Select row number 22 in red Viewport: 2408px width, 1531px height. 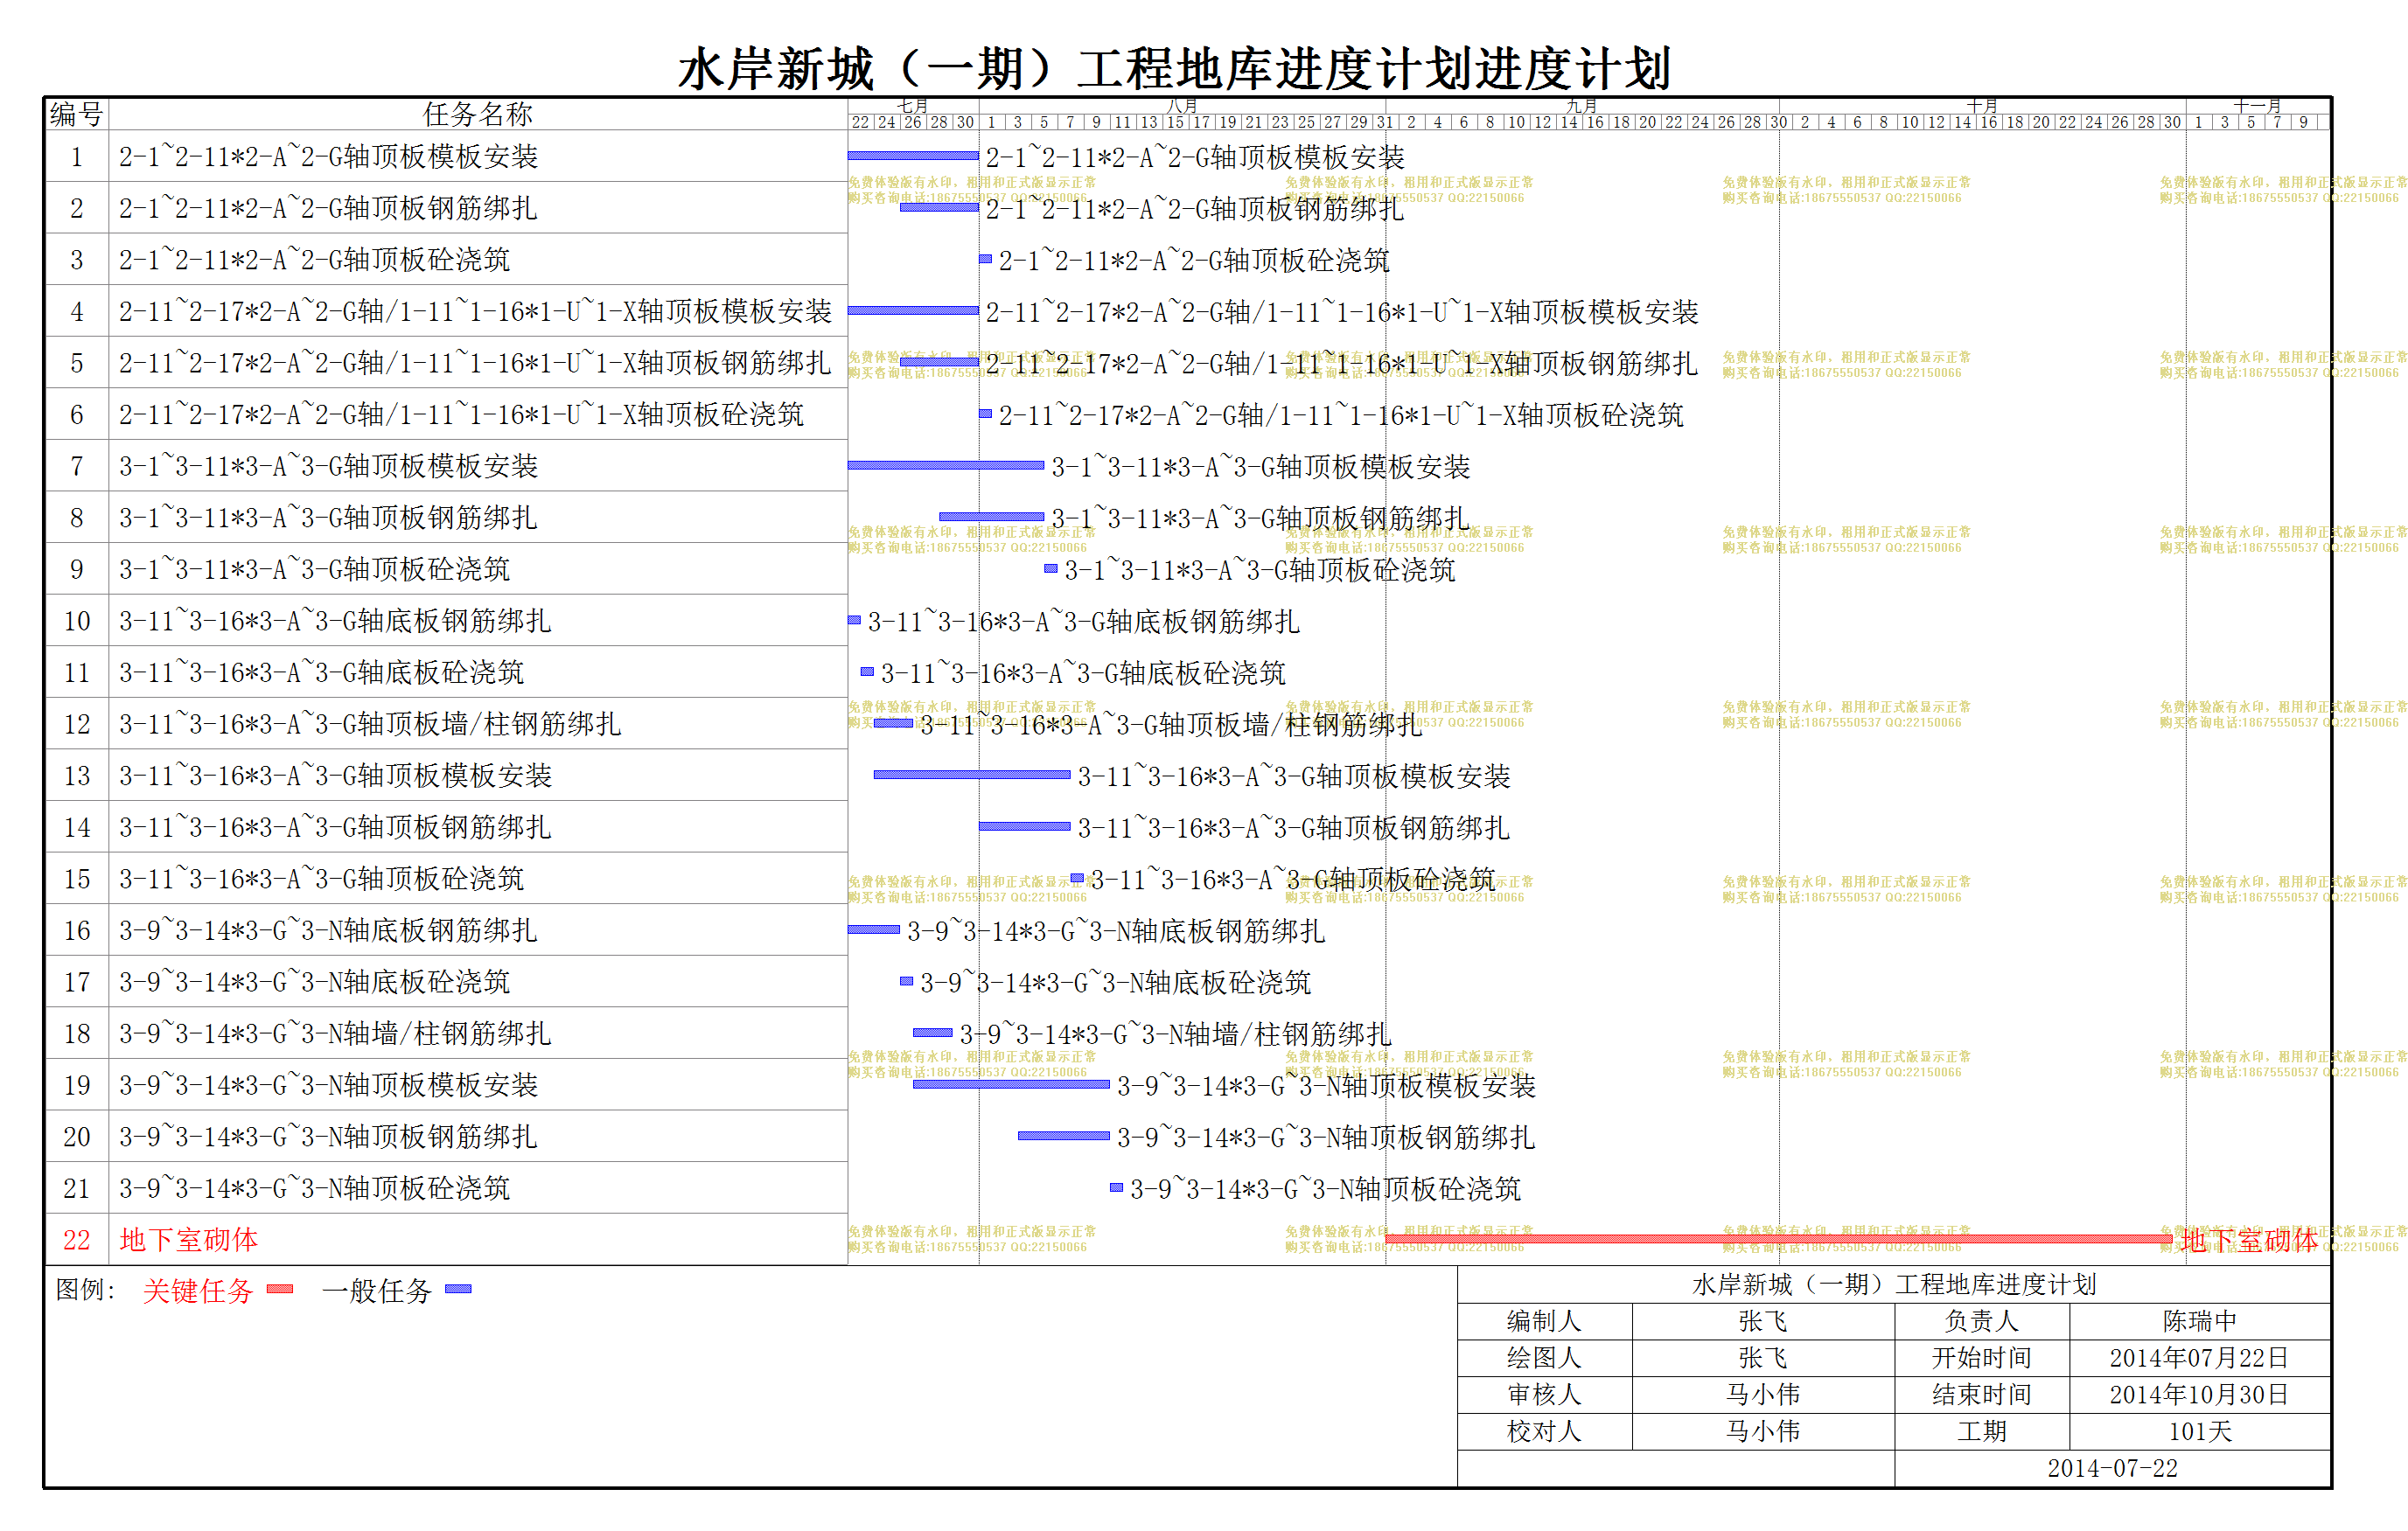coord(77,1239)
